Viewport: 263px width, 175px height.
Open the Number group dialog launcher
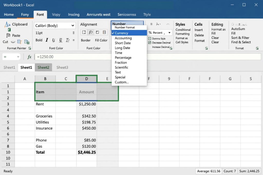pyautogui.click(x=171, y=48)
